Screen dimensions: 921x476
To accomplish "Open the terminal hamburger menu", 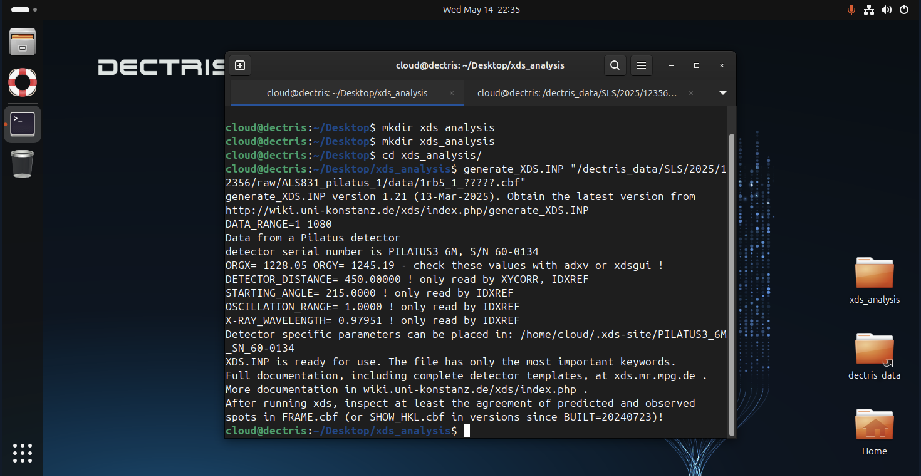I will click(641, 65).
